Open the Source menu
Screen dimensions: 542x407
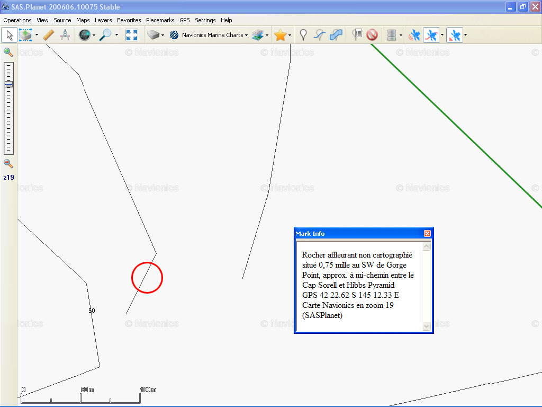(62, 20)
